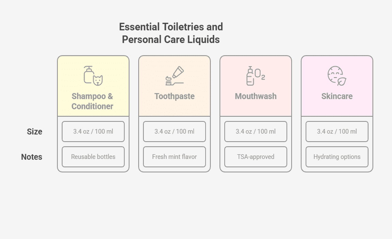Click the mouthwash bottle O2 icon
Viewport: 392px width, 239px height.
[256, 75]
